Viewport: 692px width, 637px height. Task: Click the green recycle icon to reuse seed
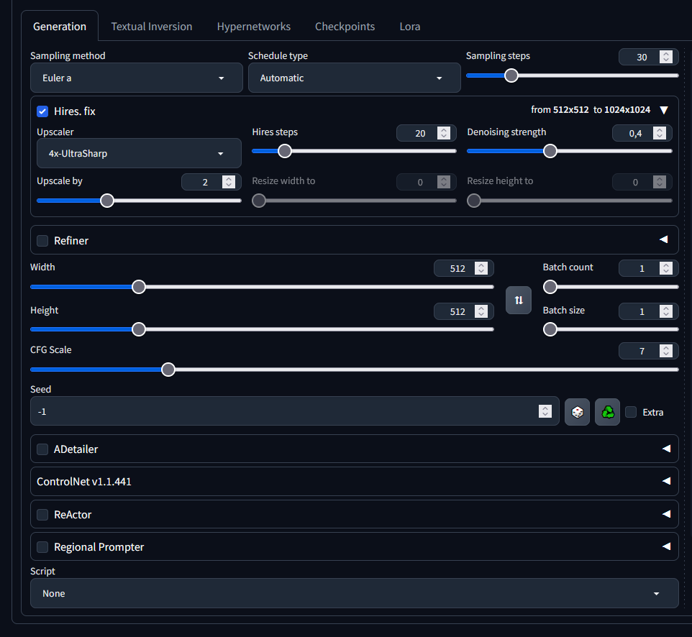click(x=608, y=412)
